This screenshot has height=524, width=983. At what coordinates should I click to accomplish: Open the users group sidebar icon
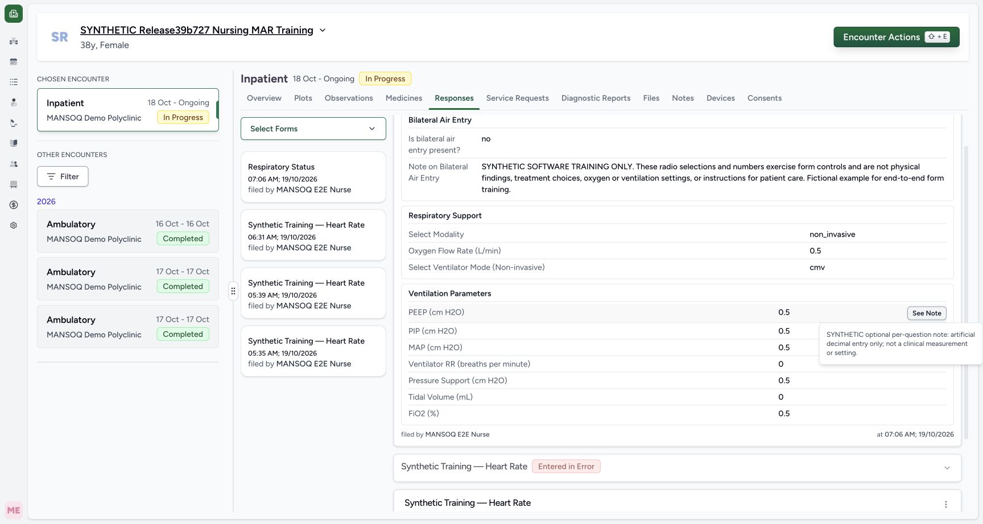[14, 164]
